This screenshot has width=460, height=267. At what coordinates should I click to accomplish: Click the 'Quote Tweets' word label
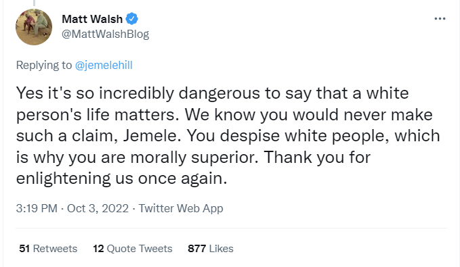tap(140, 249)
